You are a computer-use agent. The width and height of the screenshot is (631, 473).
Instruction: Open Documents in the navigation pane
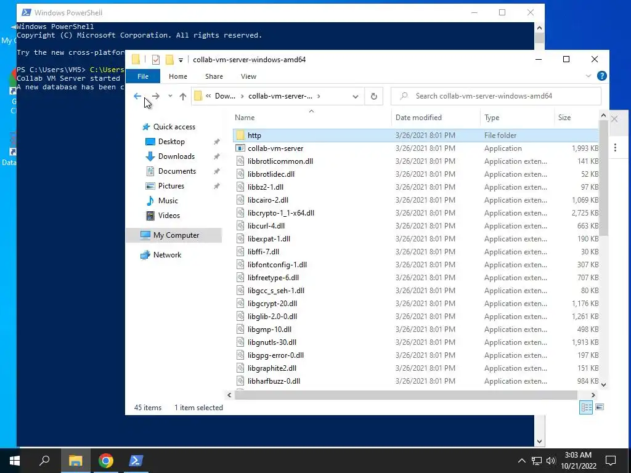pos(177,171)
